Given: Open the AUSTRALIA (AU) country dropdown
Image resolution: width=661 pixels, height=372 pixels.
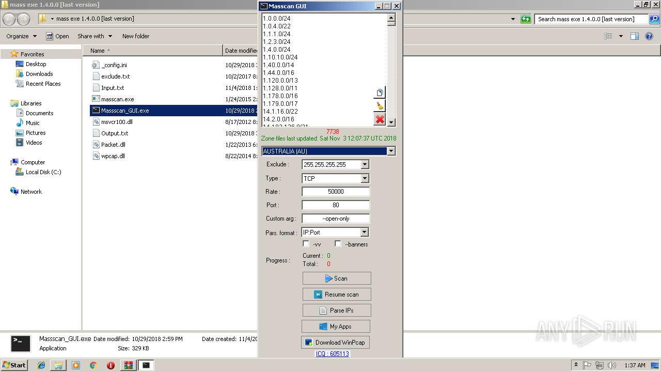Looking at the screenshot, I should click(x=391, y=151).
